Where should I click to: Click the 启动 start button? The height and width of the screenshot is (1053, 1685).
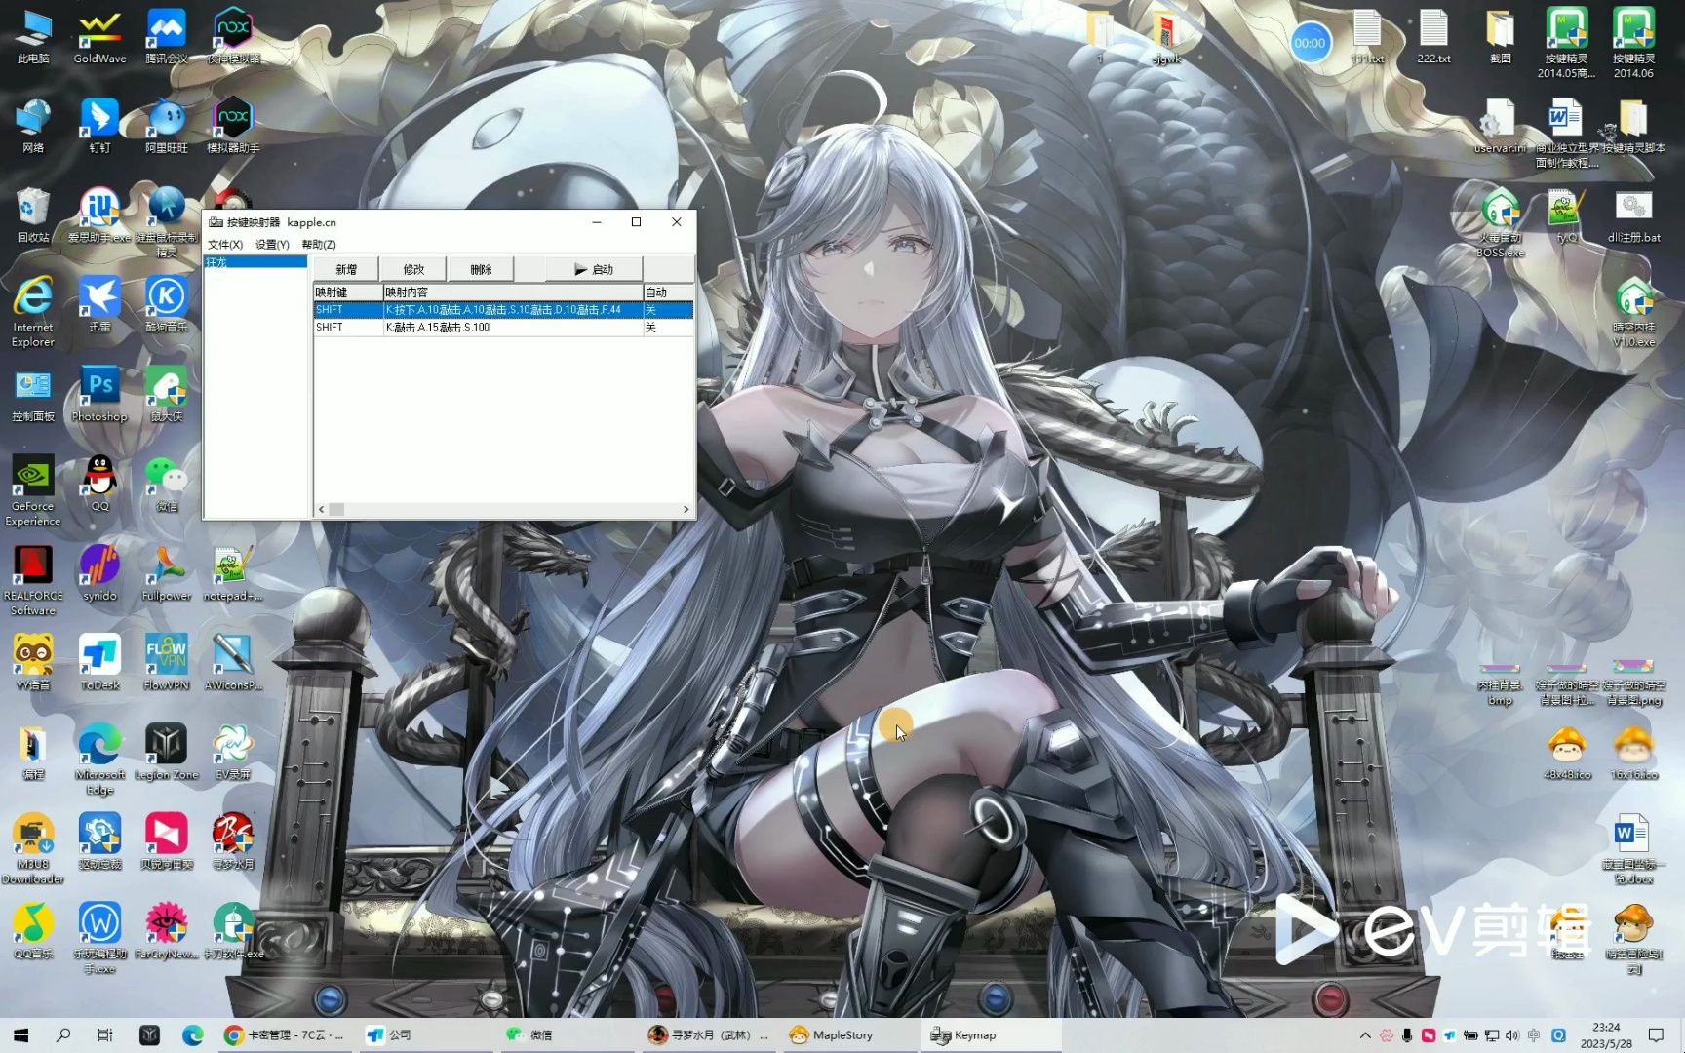coord(594,269)
